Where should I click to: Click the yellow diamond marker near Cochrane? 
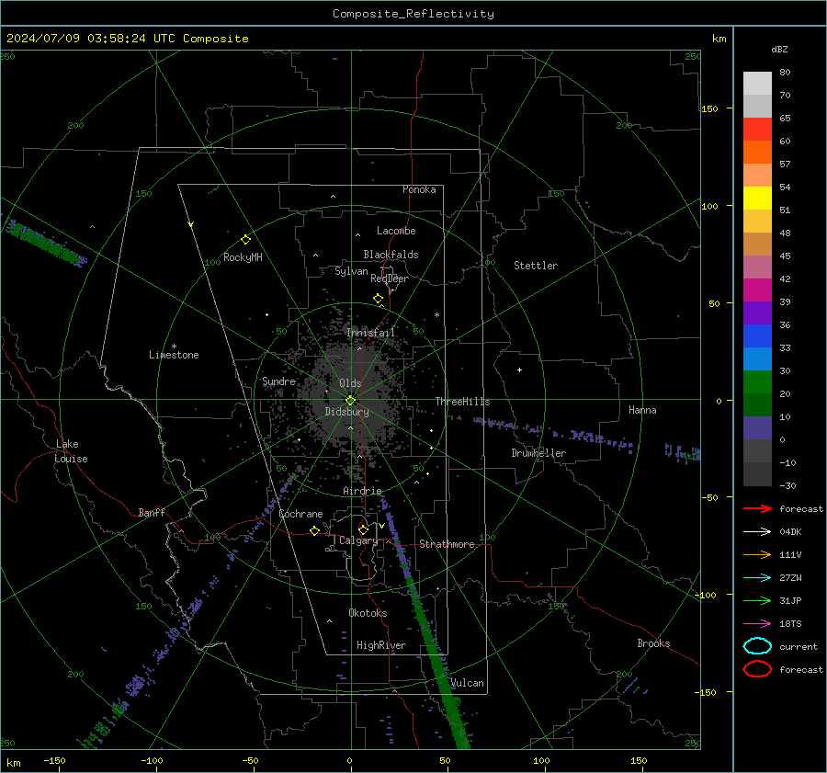click(315, 530)
